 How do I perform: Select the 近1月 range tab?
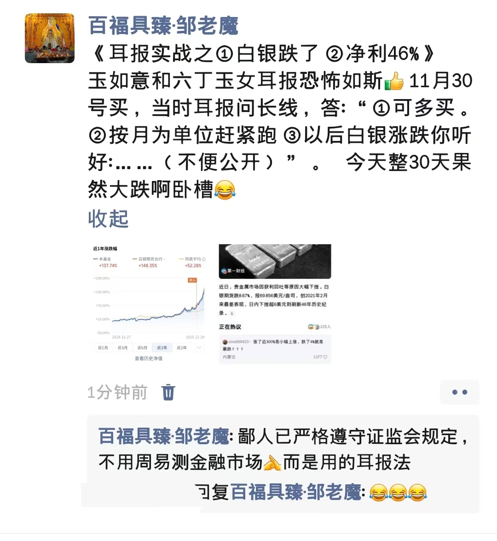pyautogui.click(x=103, y=348)
